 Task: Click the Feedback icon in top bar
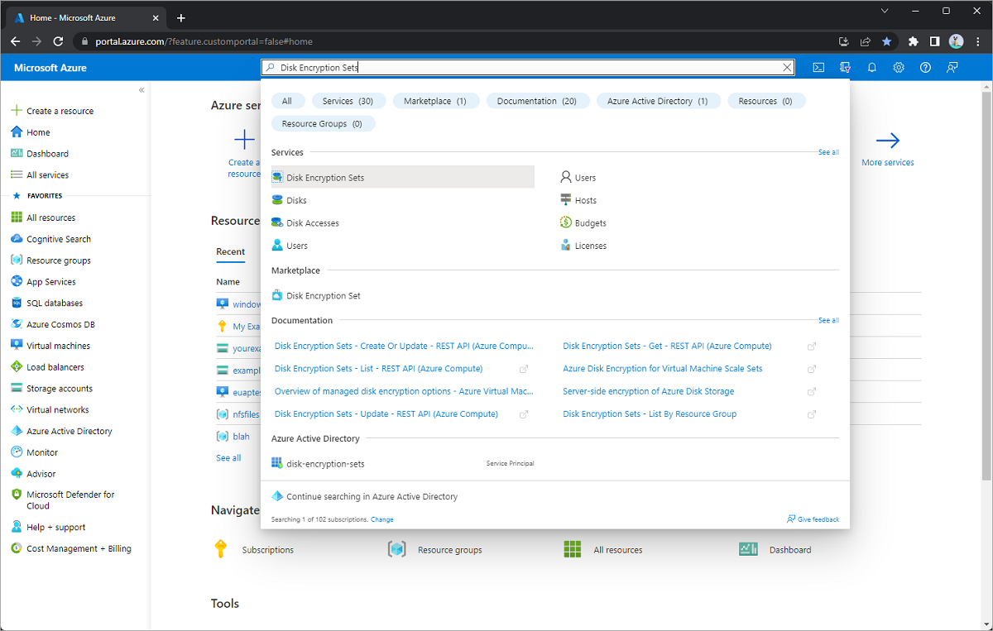tap(952, 68)
